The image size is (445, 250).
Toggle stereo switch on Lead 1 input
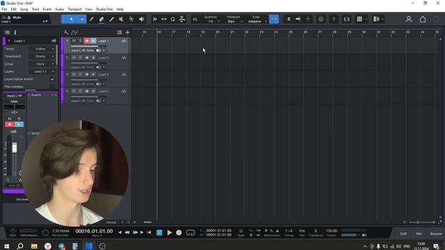coord(99,51)
